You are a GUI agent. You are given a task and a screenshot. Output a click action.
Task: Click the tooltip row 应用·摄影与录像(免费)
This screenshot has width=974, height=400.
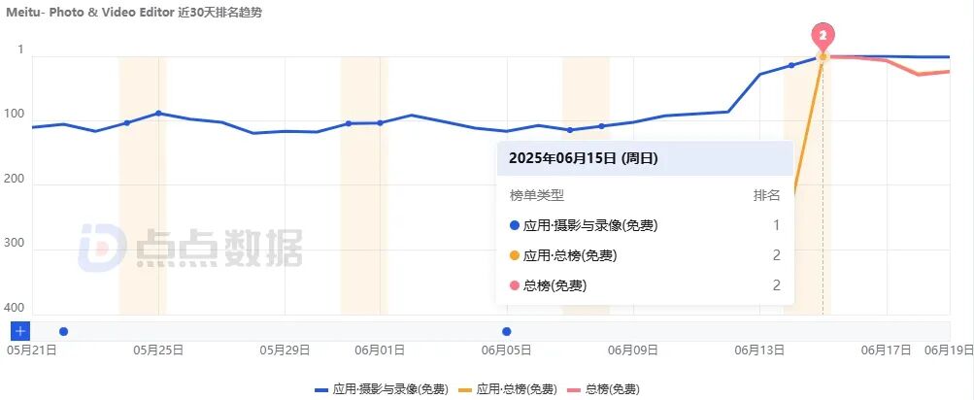coord(645,225)
